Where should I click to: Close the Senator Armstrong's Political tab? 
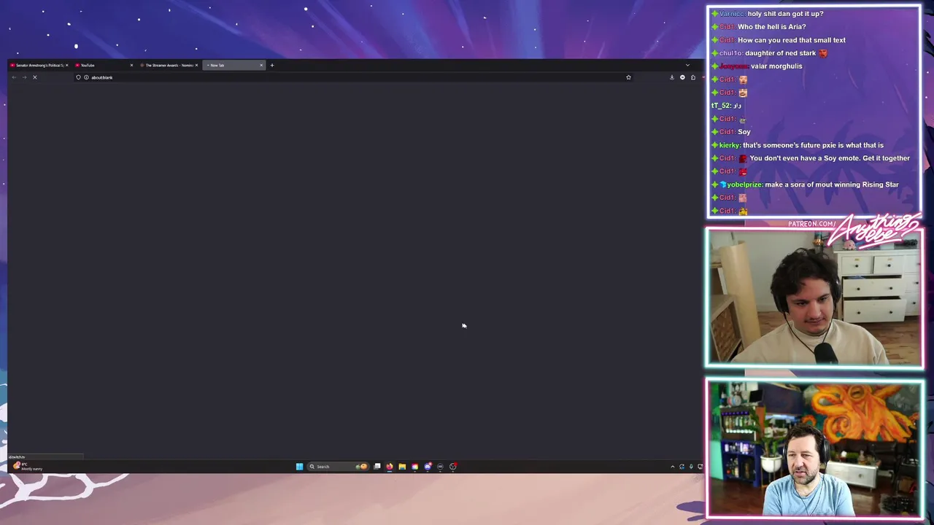click(66, 65)
